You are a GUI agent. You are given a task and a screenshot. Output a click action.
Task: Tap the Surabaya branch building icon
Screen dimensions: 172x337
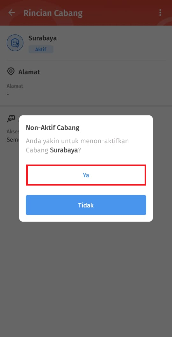tap(15, 43)
